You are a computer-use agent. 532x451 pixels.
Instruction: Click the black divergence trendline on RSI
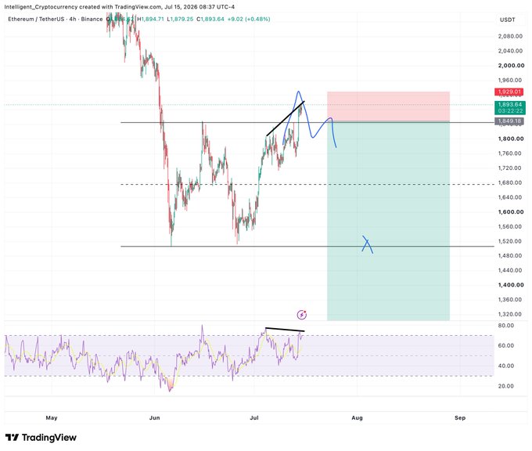coord(285,330)
